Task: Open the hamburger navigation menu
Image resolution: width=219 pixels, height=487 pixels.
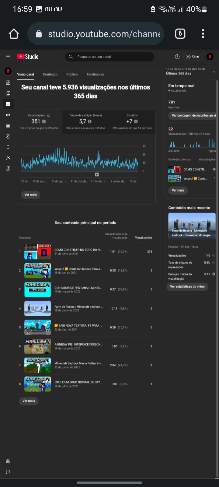Action: (x=8, y=57)
